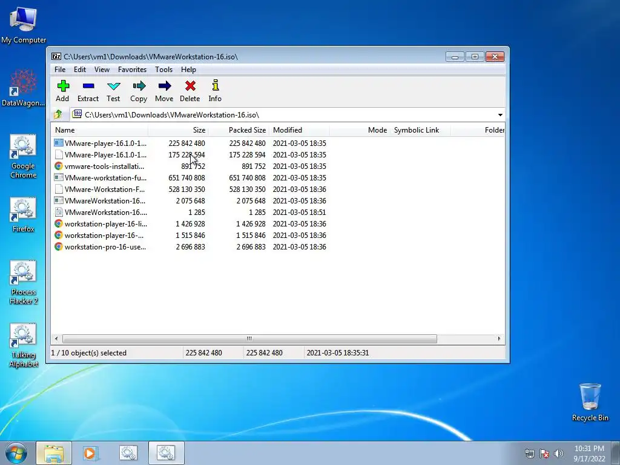Sort list by Packed Size column
Viewport: 620px width, 465px height.
pyautogui.click(x=239, y=130)
